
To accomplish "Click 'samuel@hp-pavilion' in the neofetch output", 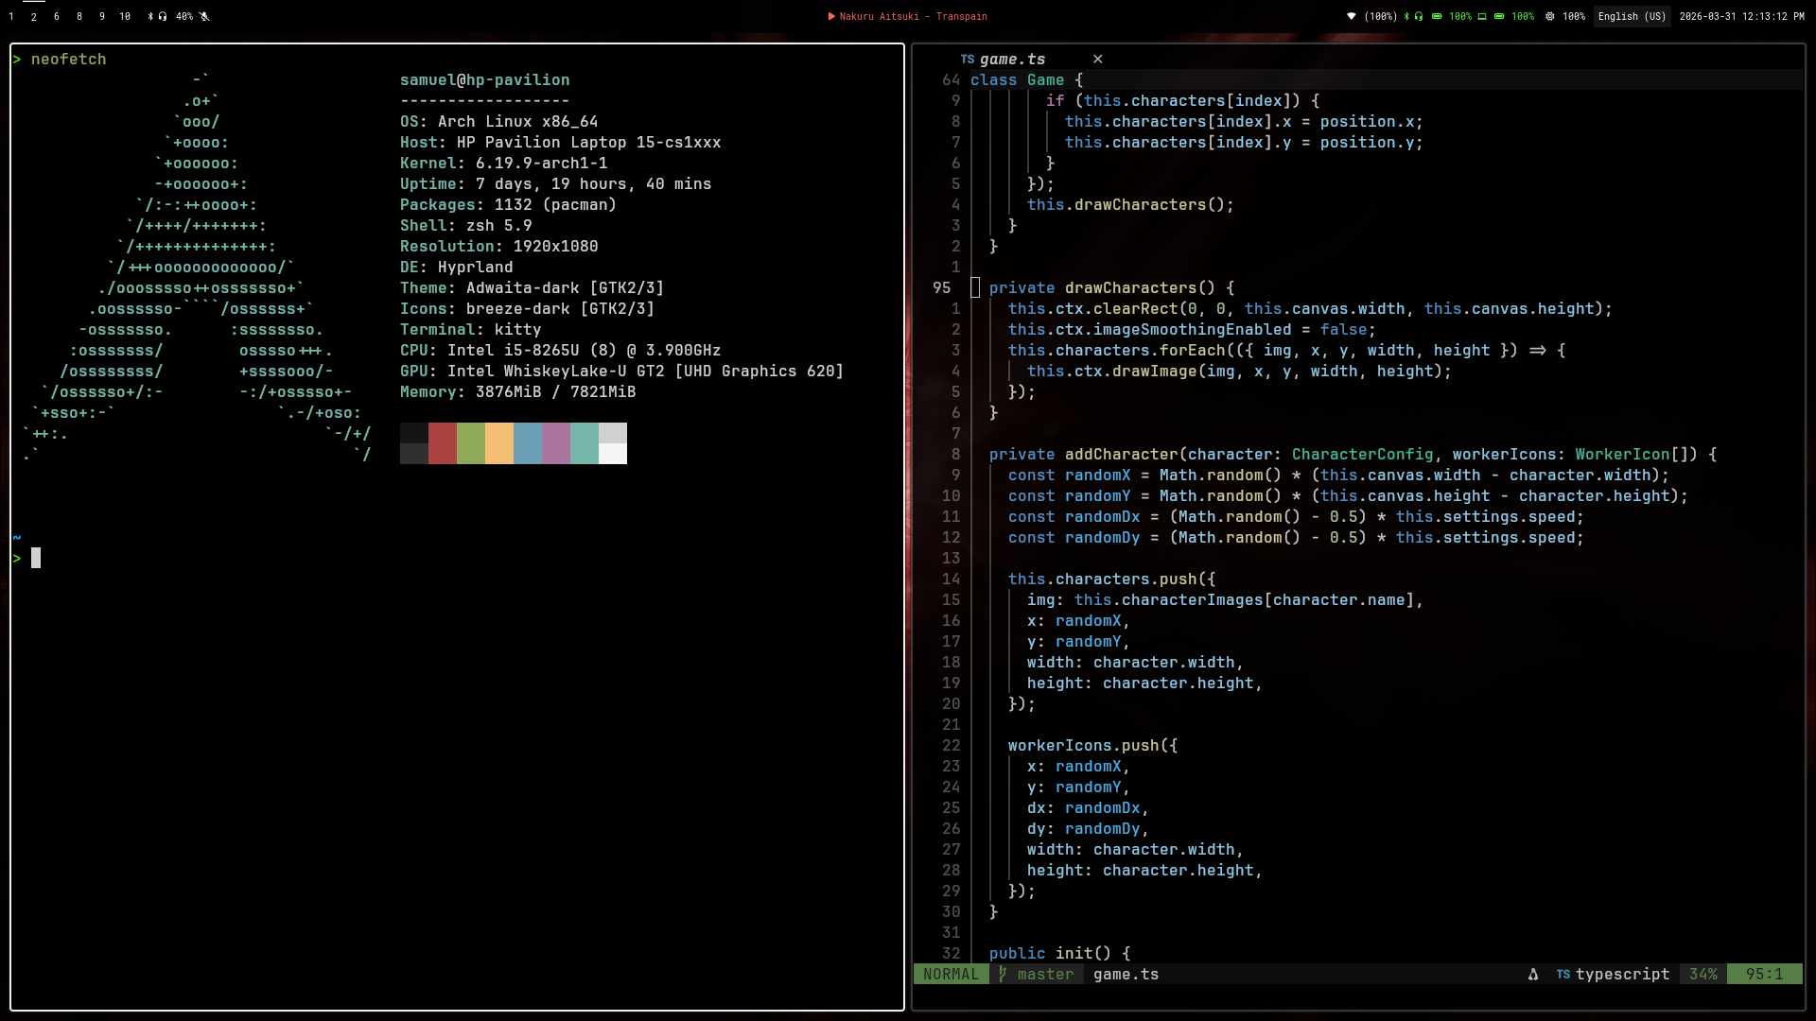I will click(484, 80).
